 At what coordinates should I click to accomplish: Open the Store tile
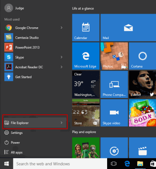click(86, 113)
